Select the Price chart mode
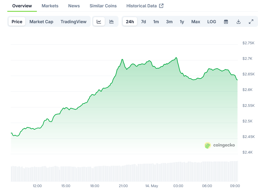Image resolution: width=258 pixels, height=192 pixels. click(x=17, y=22)
